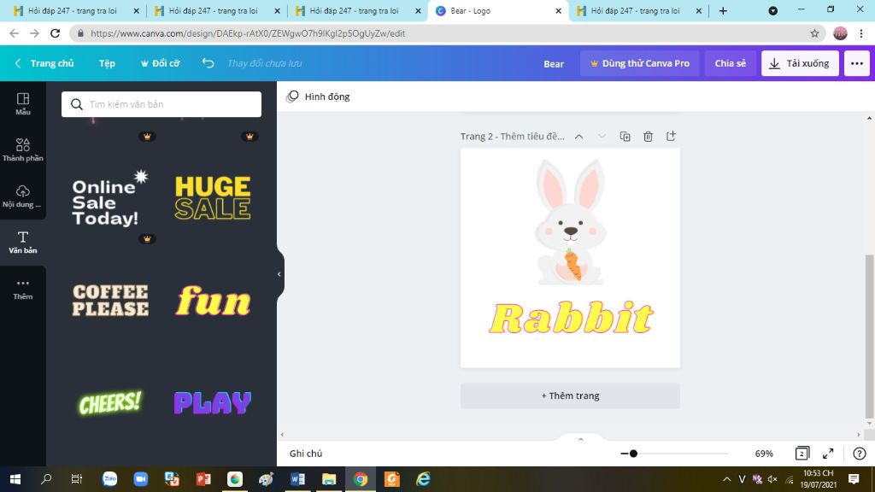Click the add page icon above canvas
This screenshot has width=875, height=492.
pos(671,136)
